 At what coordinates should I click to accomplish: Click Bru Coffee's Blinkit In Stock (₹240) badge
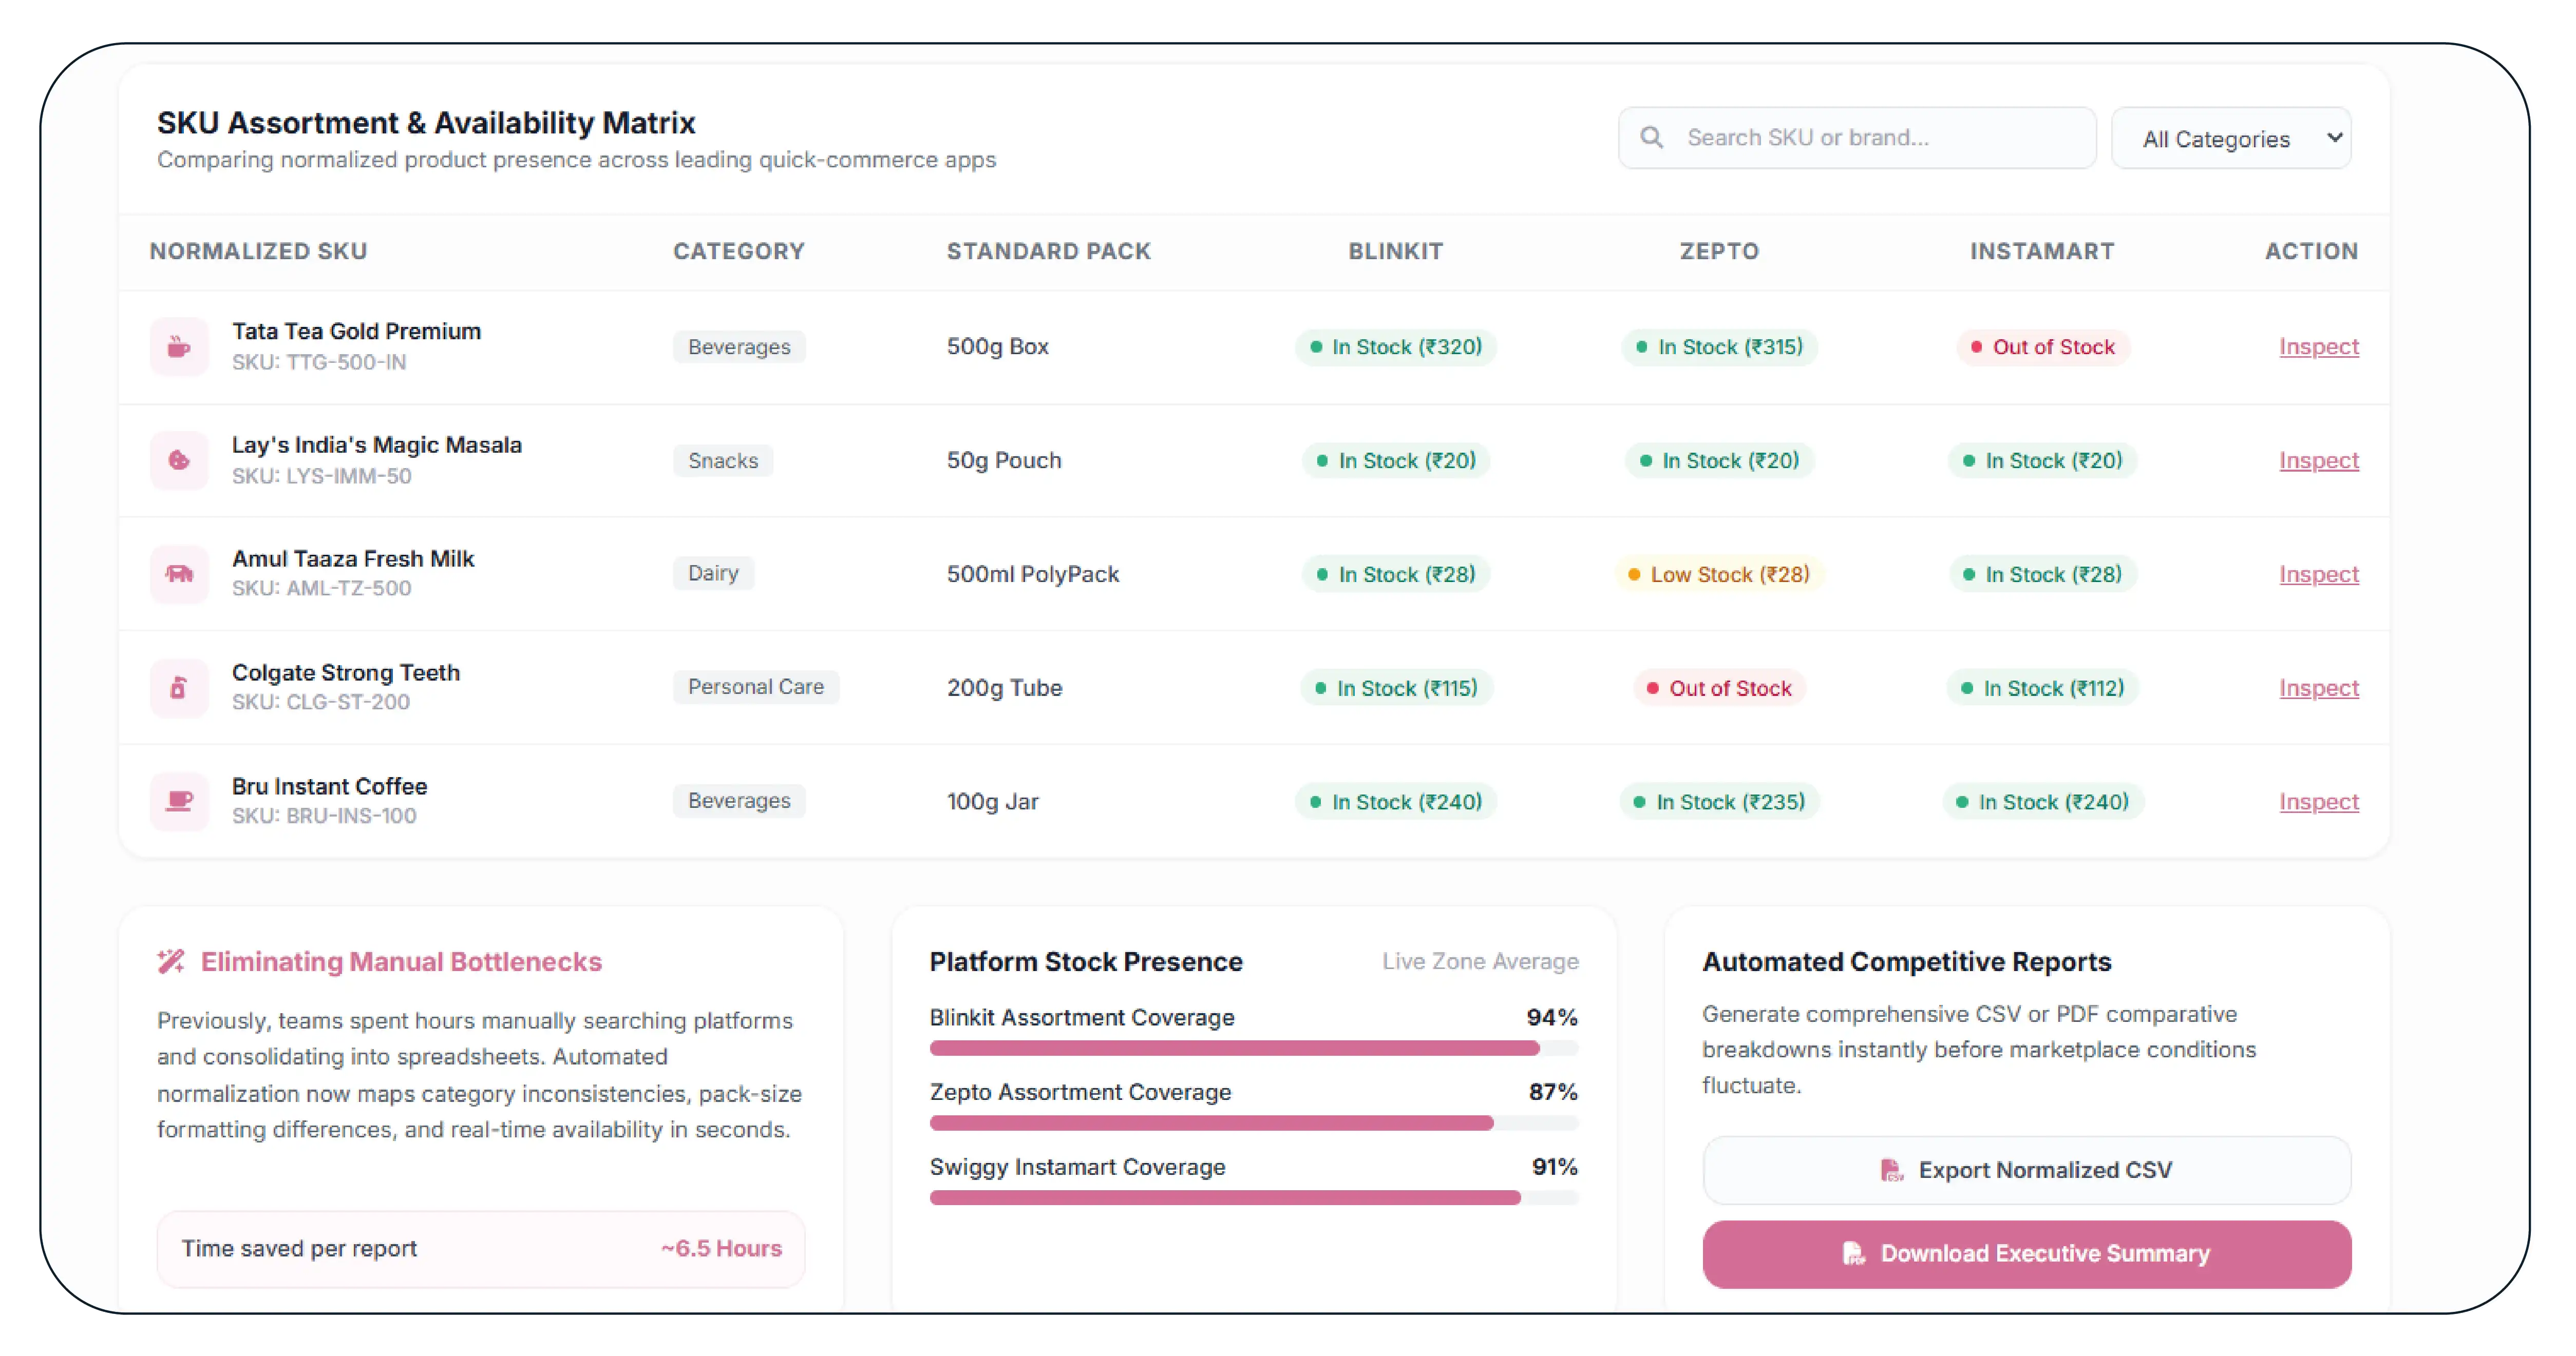(1396, 802)
